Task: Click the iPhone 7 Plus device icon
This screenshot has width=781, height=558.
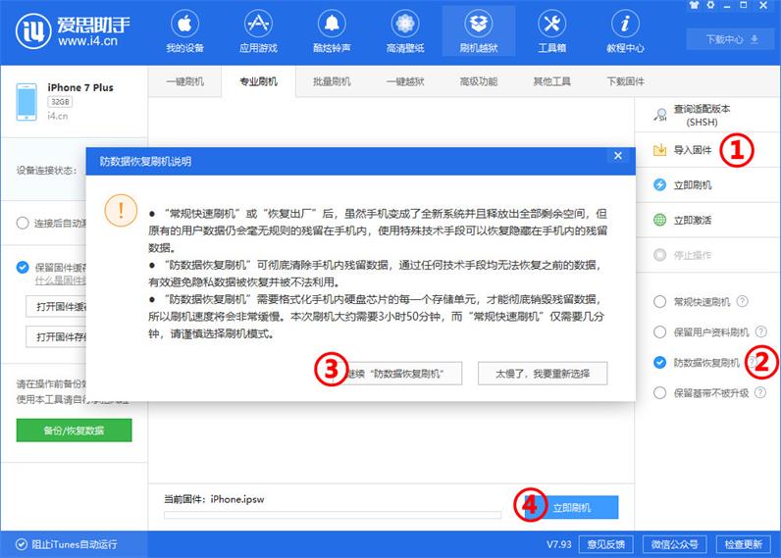Action: pos(26,102)
